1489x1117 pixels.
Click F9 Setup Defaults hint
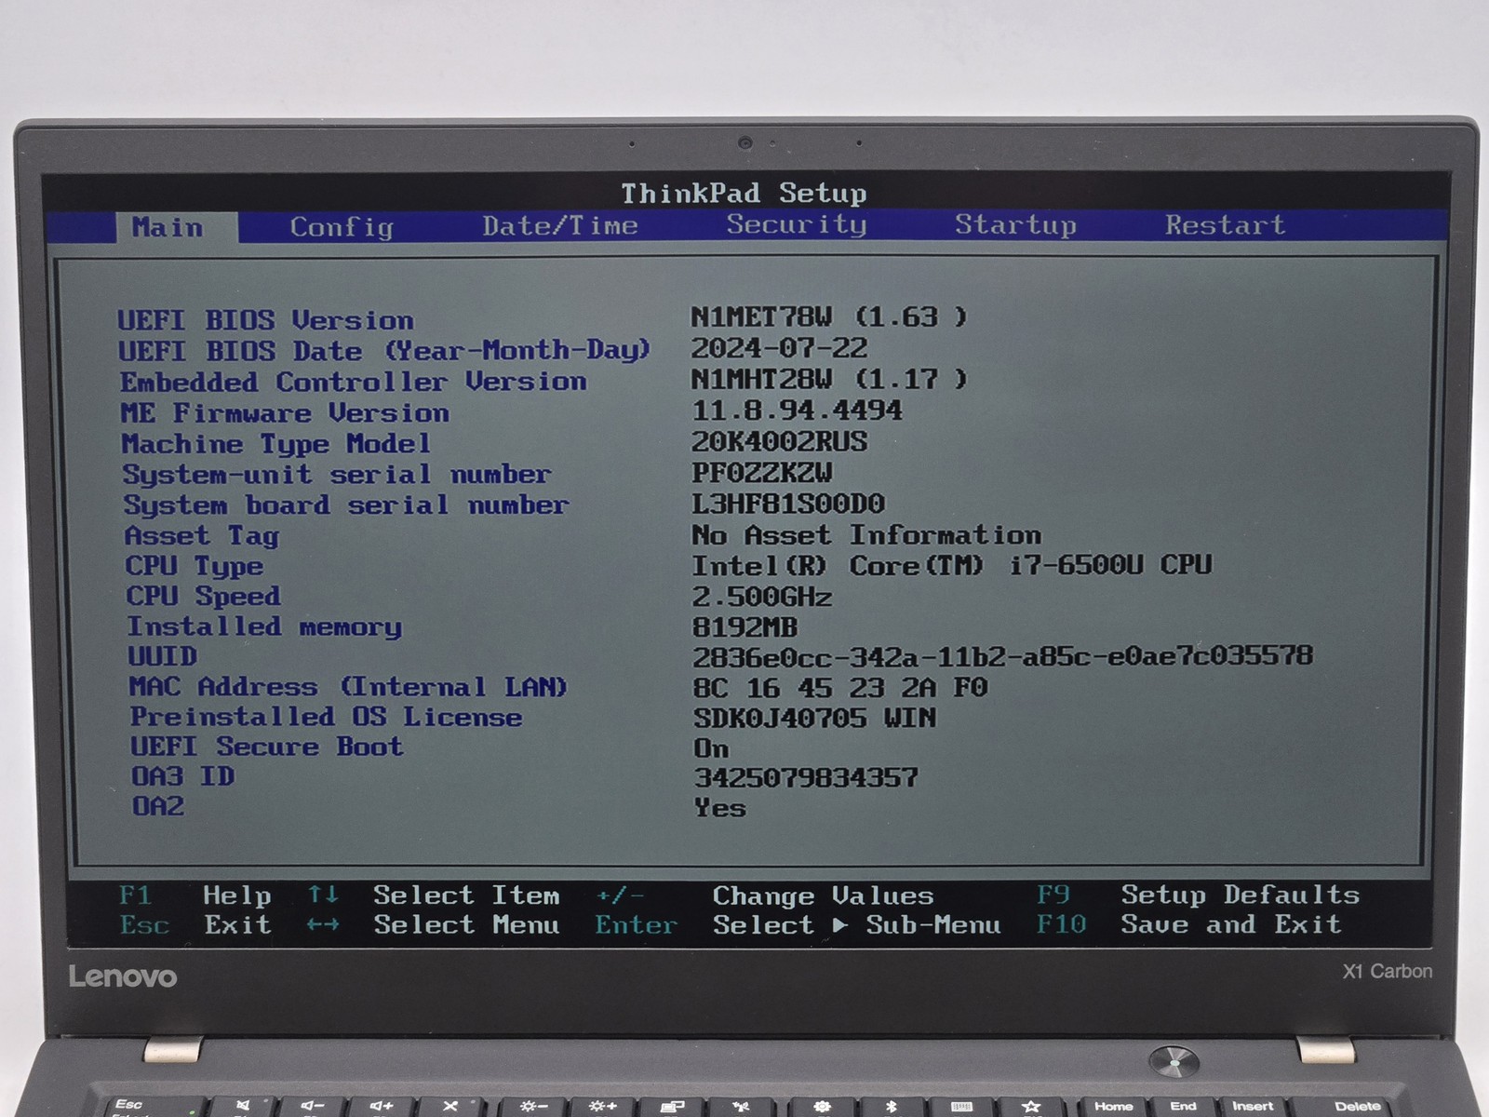tap(1199, 895)
